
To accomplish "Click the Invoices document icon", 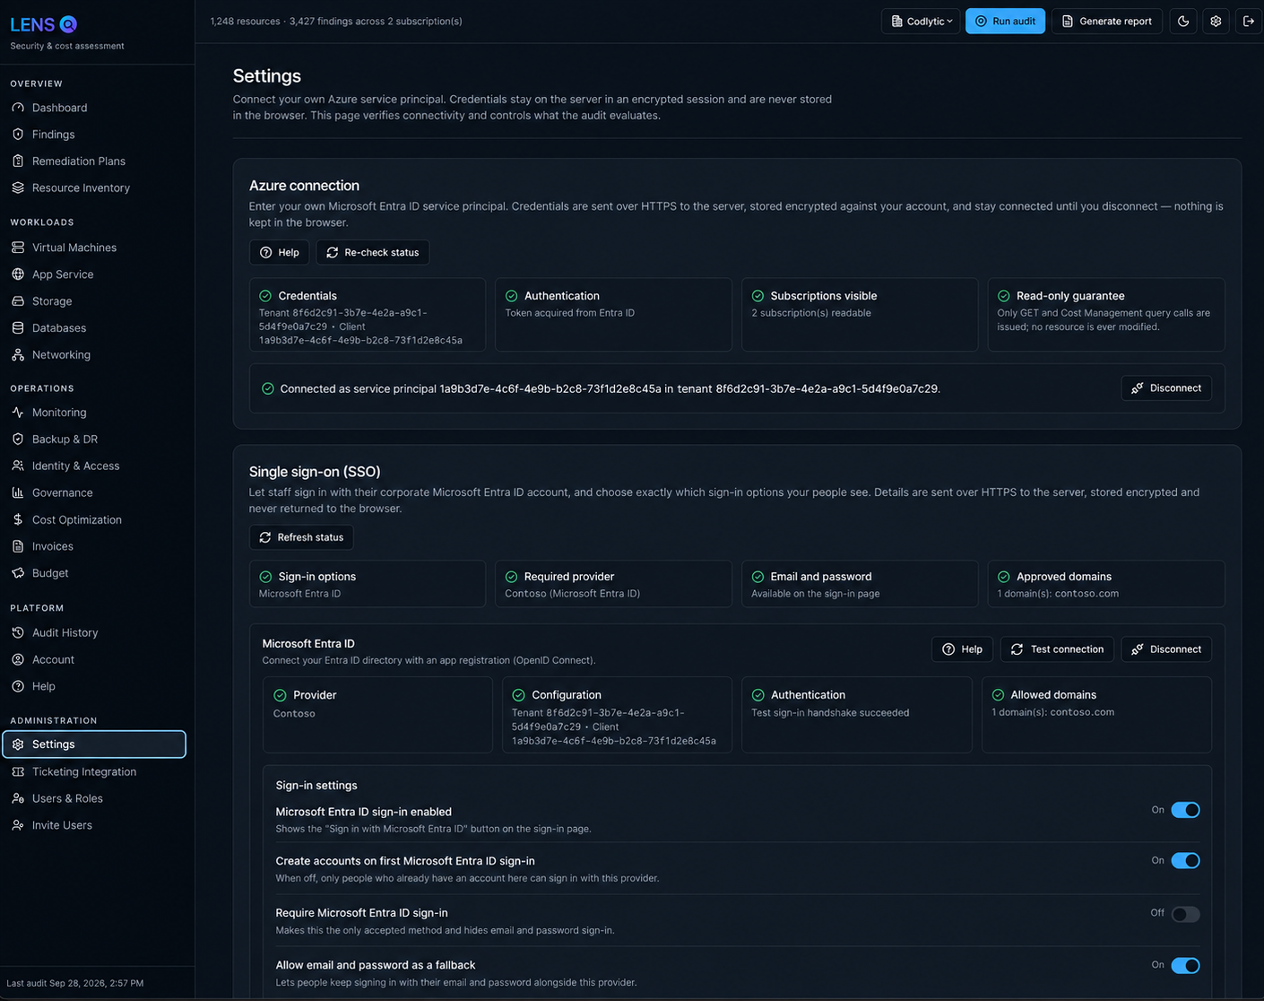I will coord(18,546).
